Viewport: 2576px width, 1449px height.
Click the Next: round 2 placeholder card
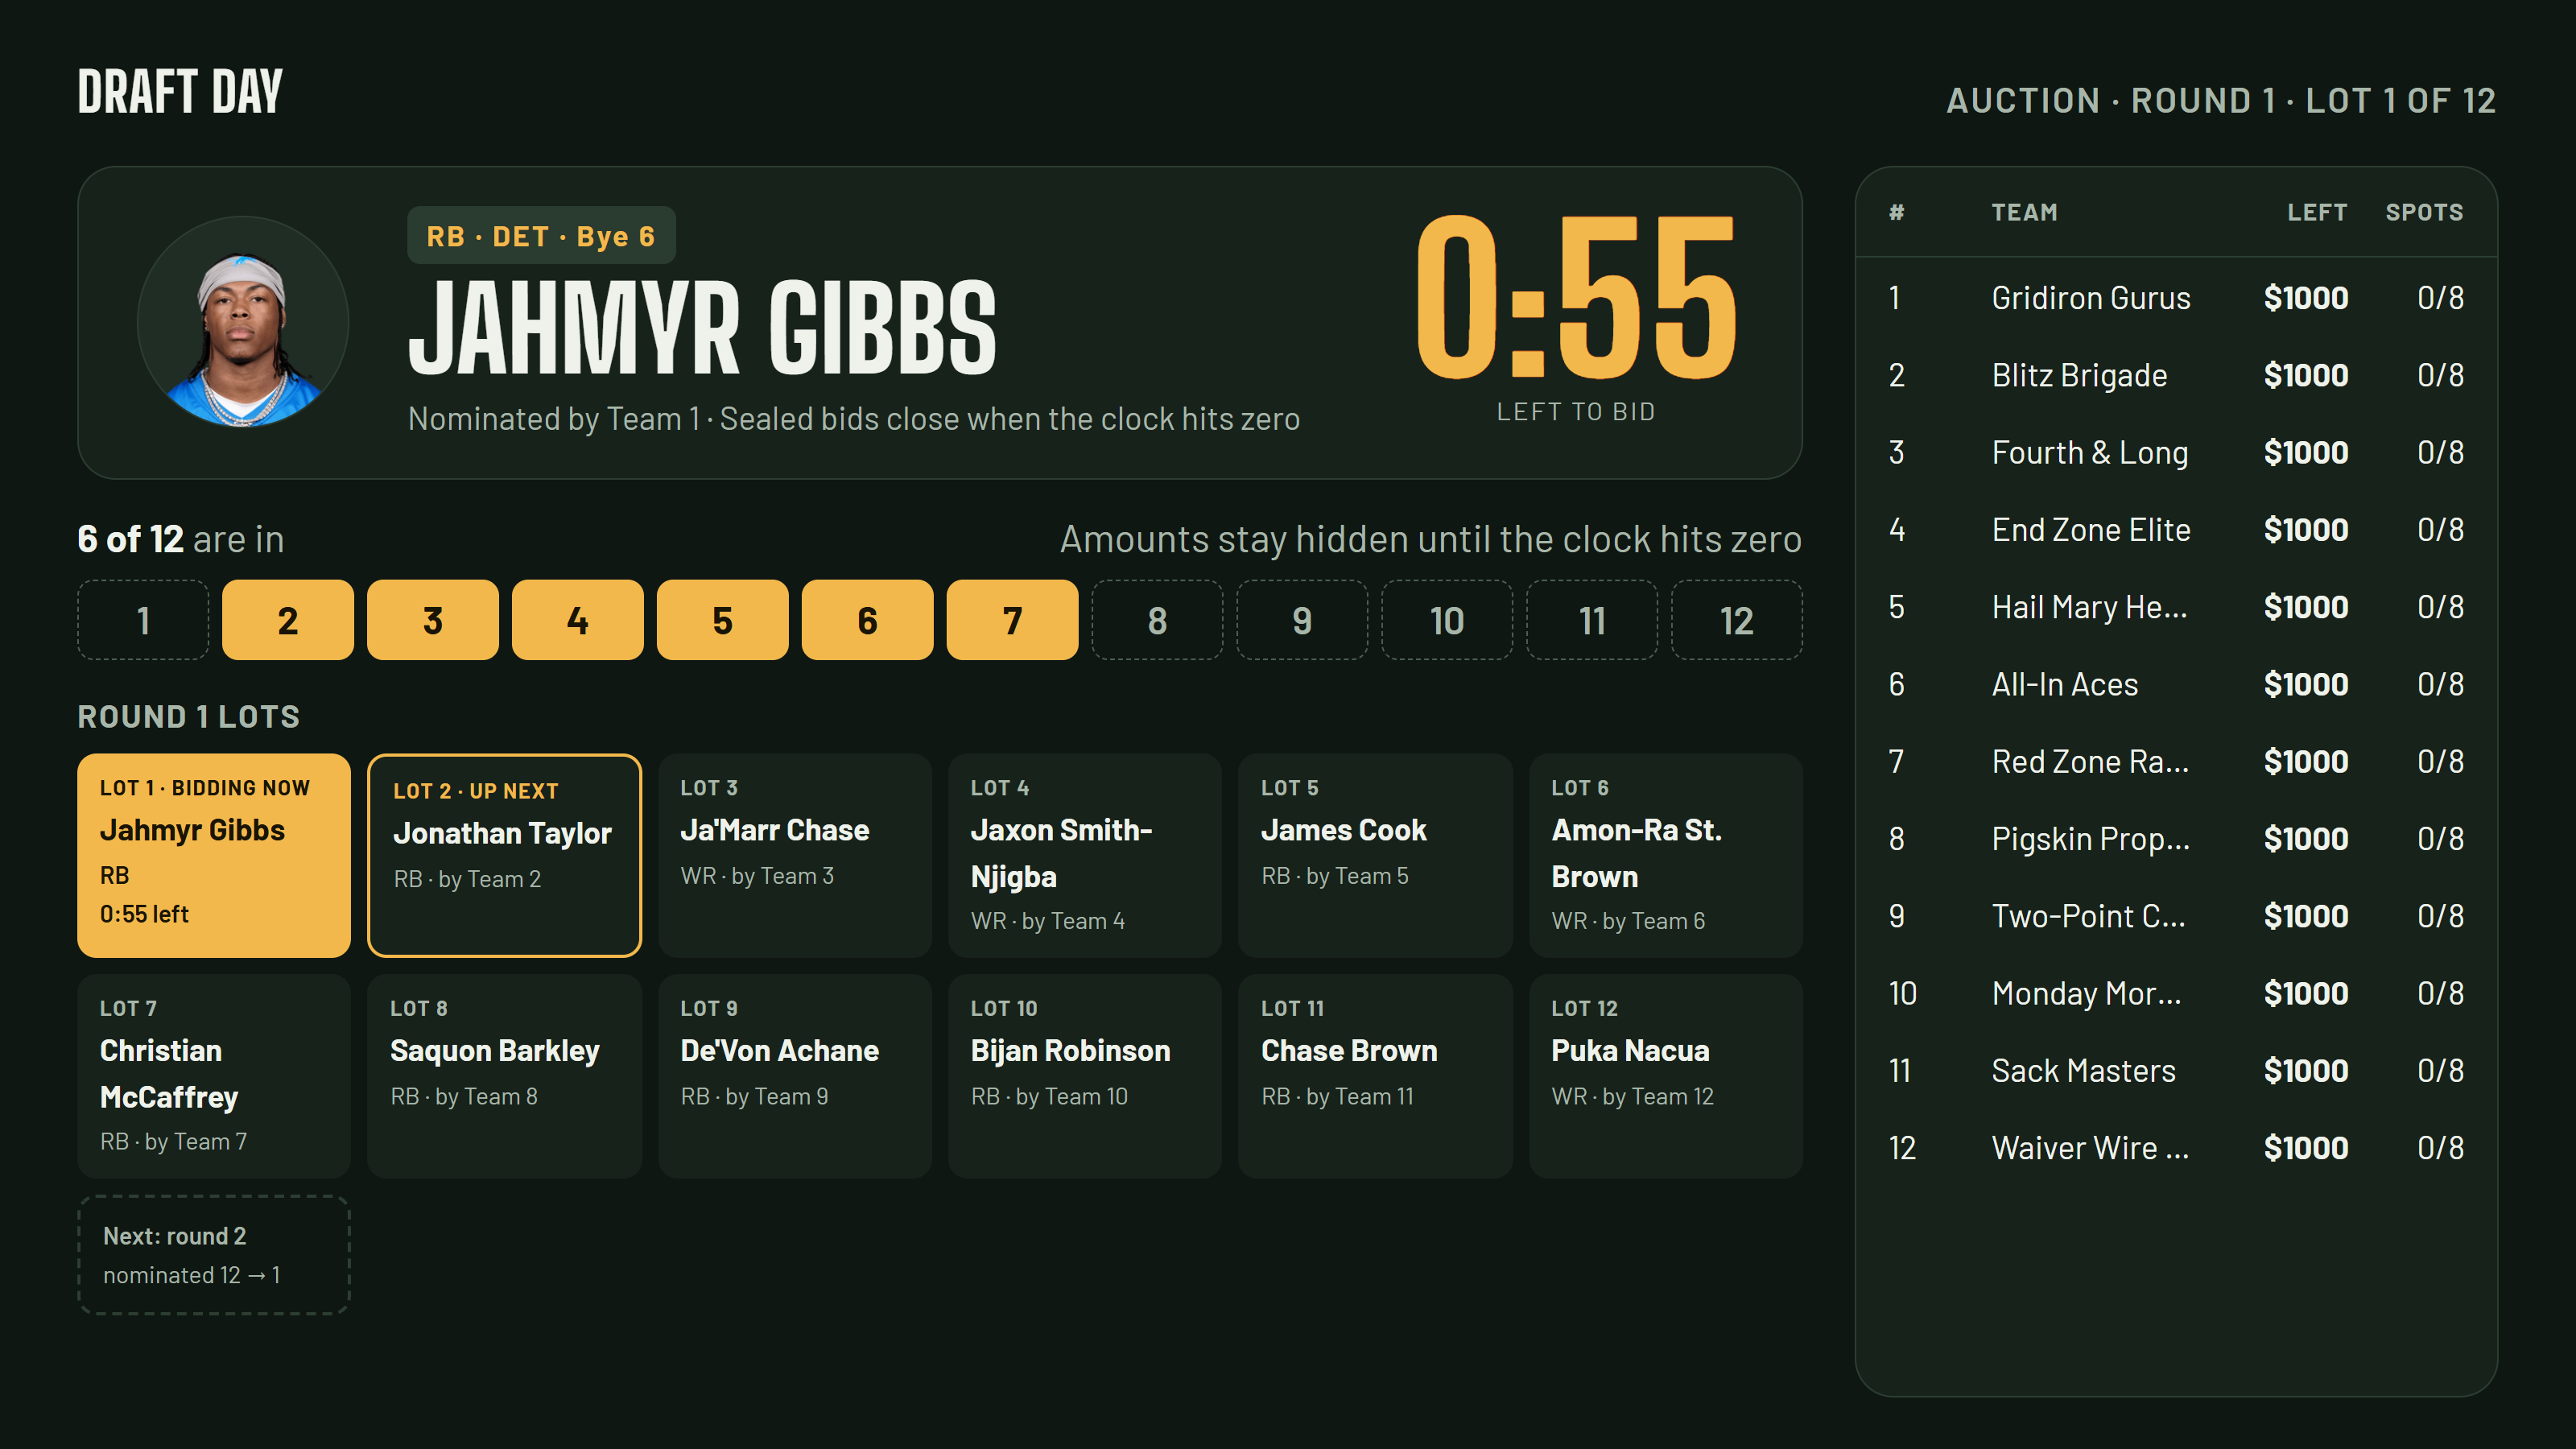tap(214, 1255)
